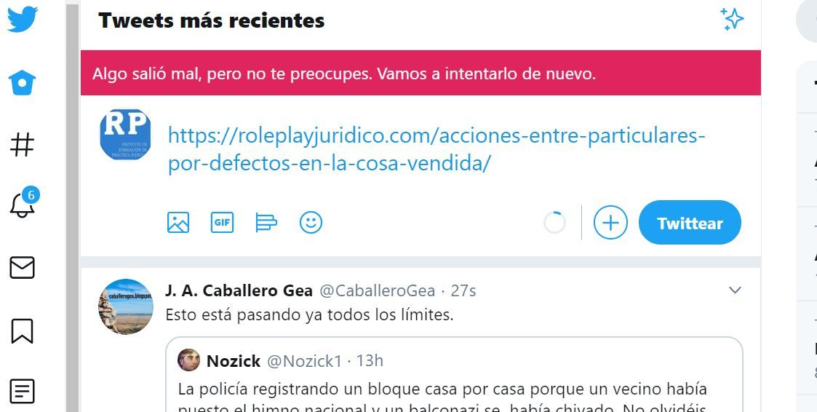The width and height of the screenshot is (817, 412).
Task: Click the RP profile avatar
Action: tap(126, 135)
